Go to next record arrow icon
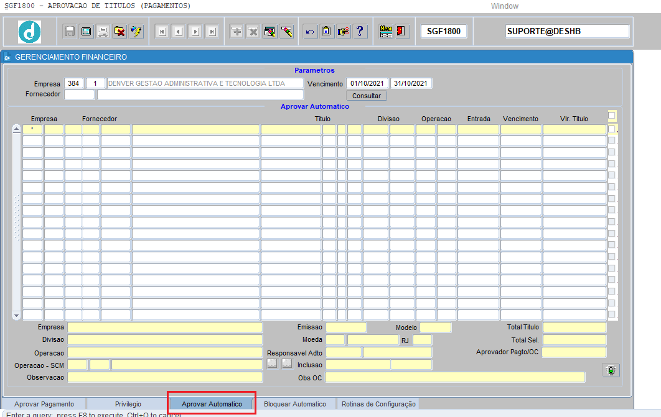Viewport: 661px width, 417px height. tap(195, 32)
